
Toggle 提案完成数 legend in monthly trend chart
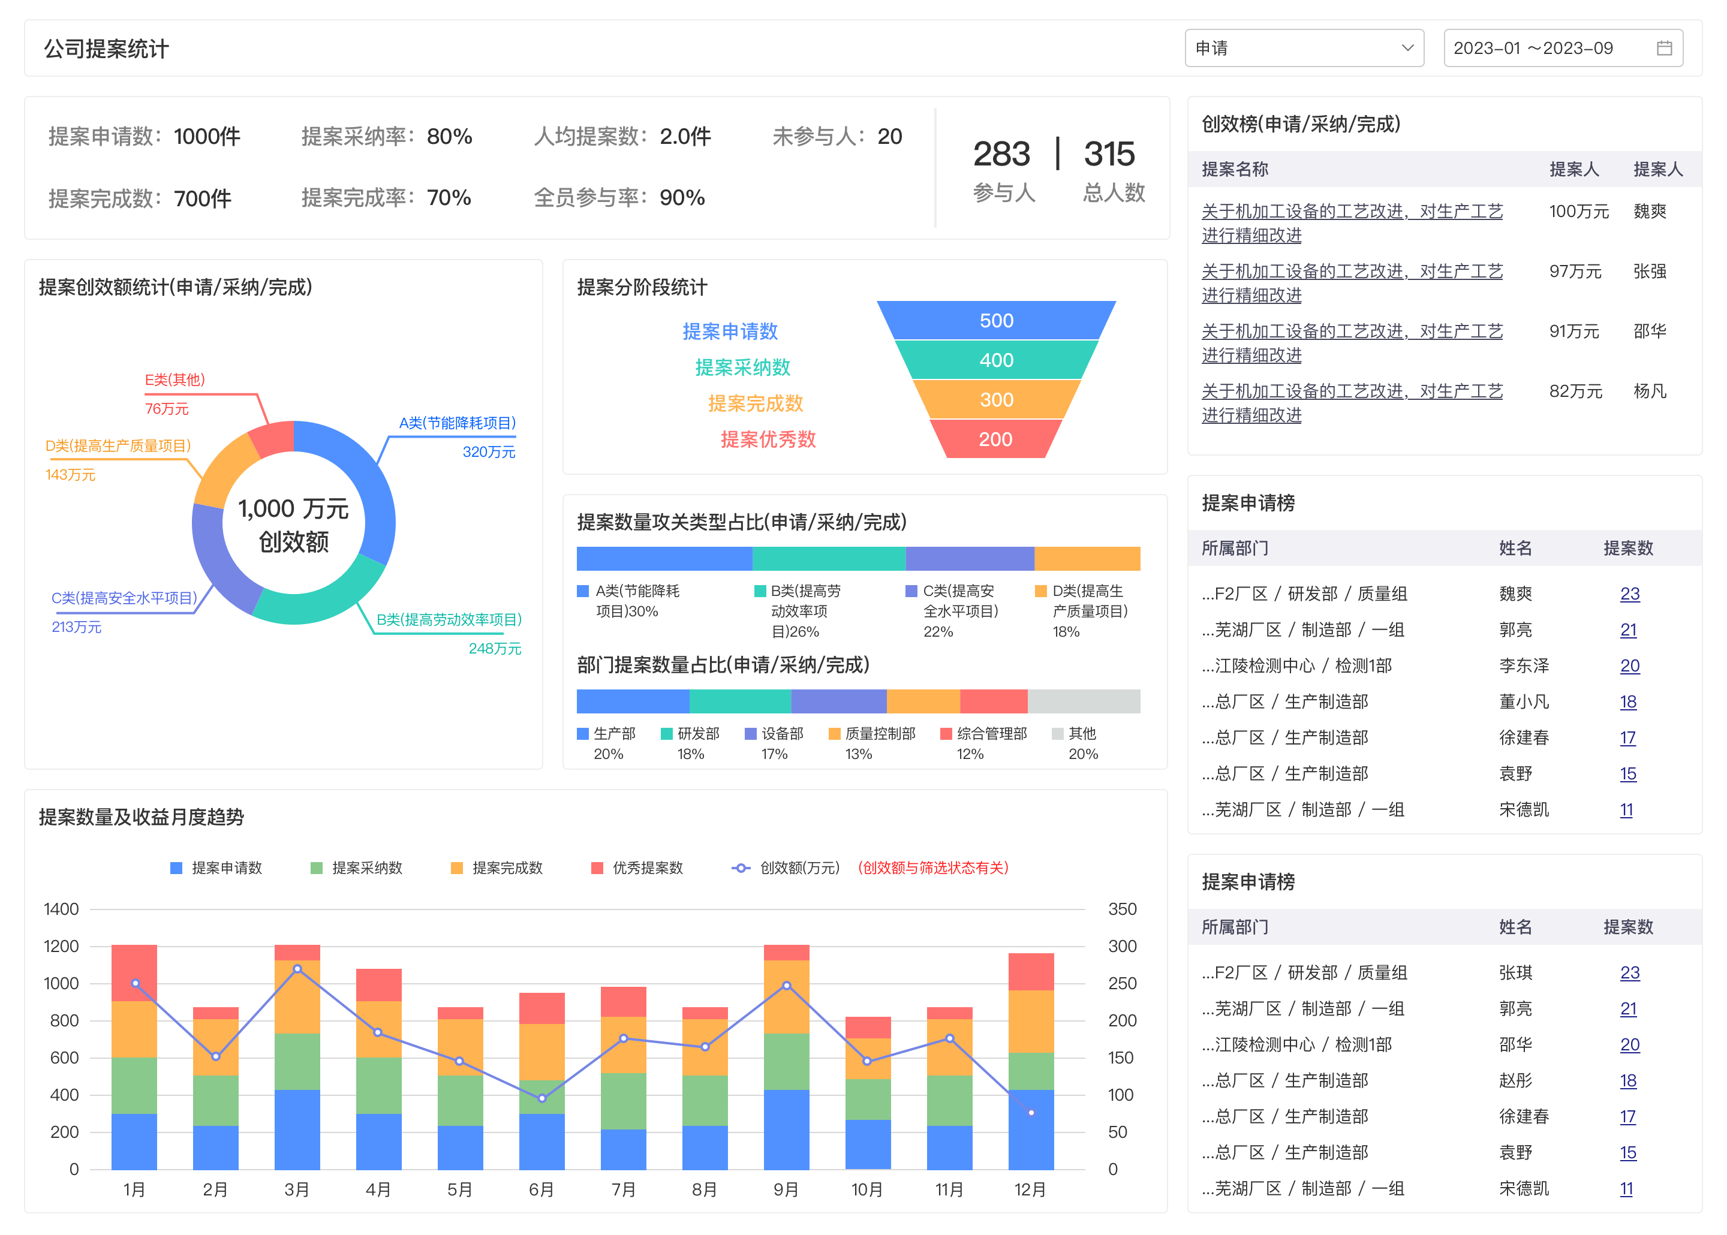click(497, 867)
